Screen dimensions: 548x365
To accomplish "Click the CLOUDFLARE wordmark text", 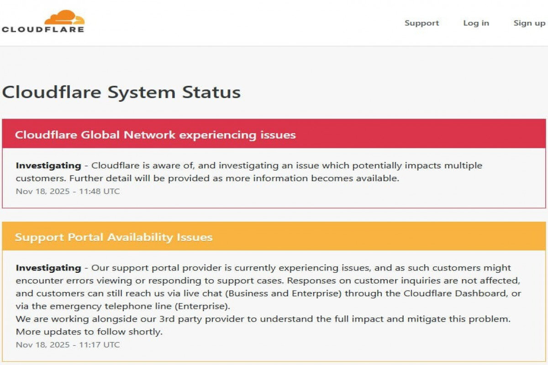I will [x=43, y=30].
